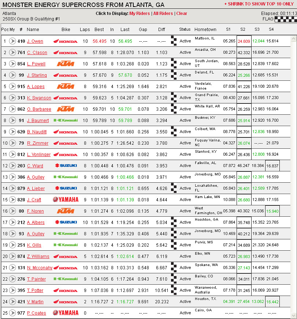Click the Laps column header
Image resolution: width=297 pixels, height=319 pixels.
pos(85,30)
